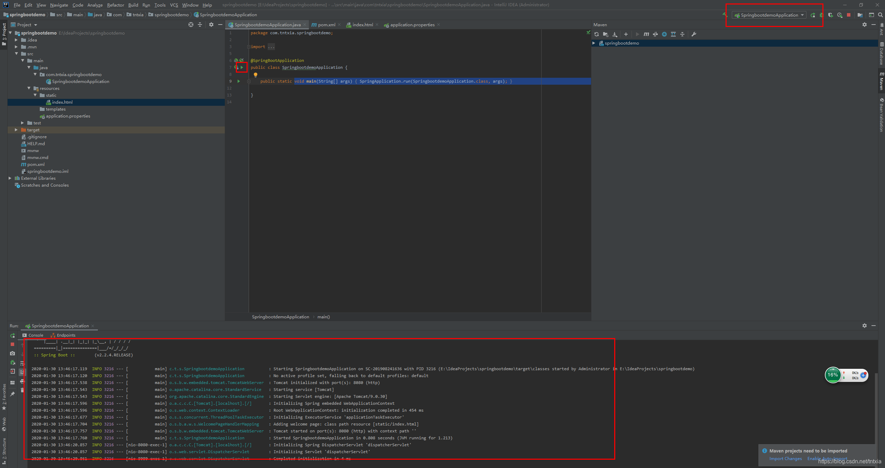The height and width of the screenshot is (468, 885).
Task: Open the Endpoints tab in Run panel
Action: [66, 335]
